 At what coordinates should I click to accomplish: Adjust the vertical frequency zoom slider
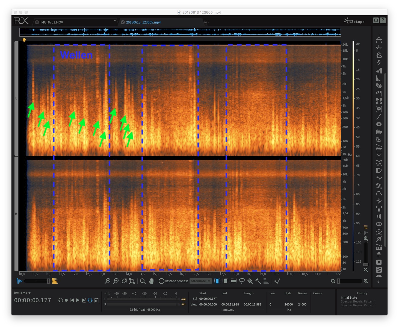coord(366,254)
